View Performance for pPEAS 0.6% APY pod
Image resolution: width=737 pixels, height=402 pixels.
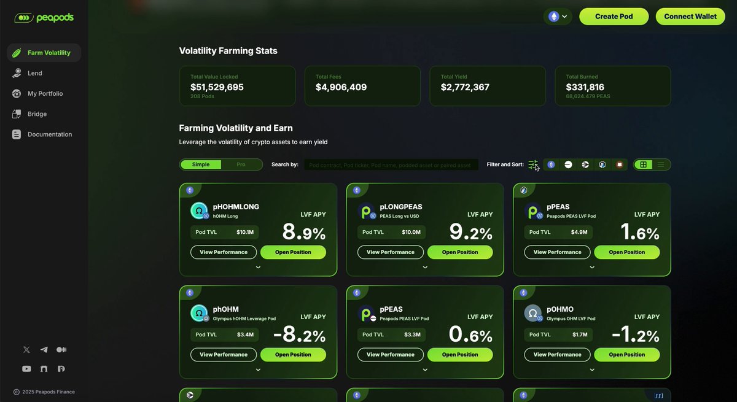[391, 355]
